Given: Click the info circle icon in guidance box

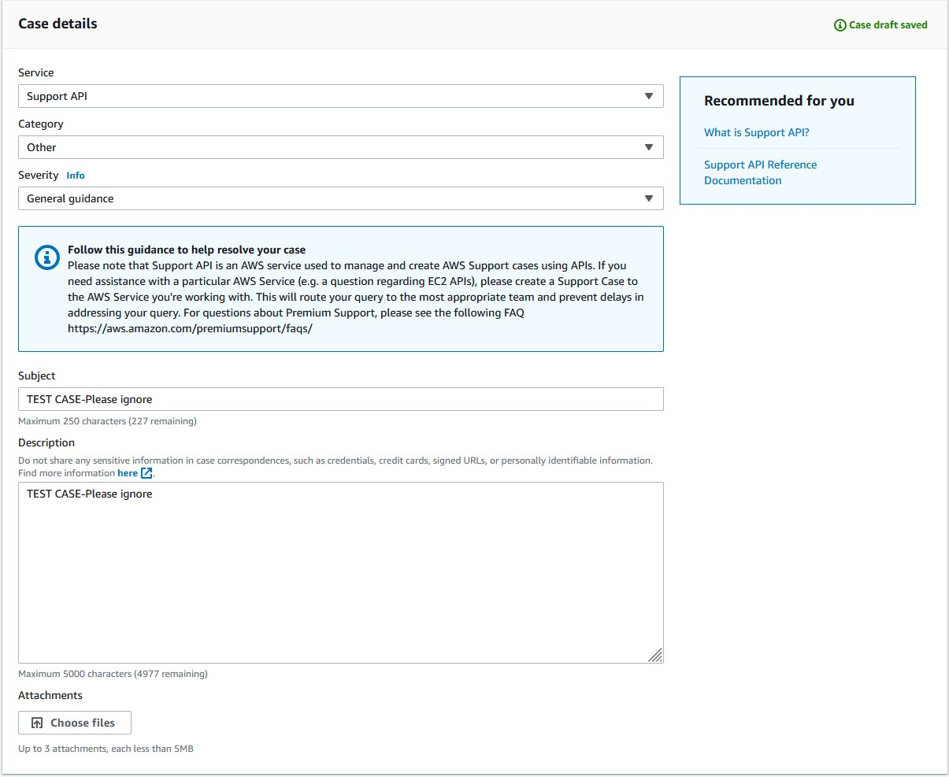Looking at the screenshot, I should coord(47,257).
